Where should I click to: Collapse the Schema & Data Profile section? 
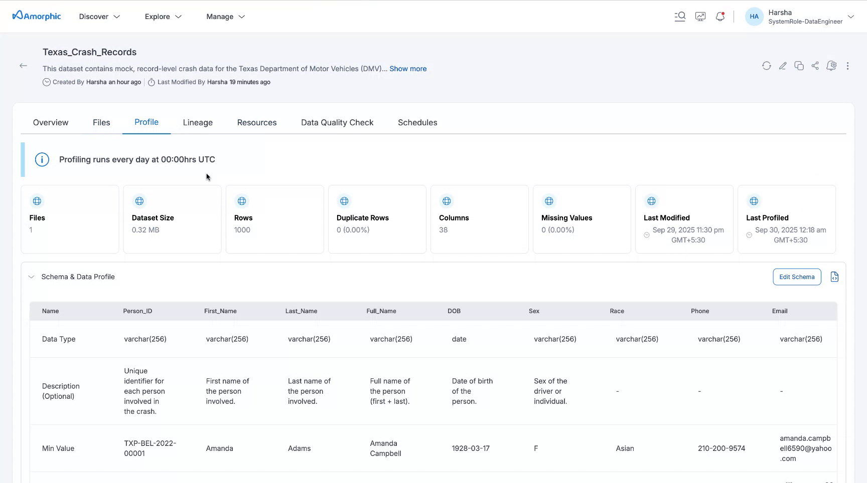pos(32,277)
